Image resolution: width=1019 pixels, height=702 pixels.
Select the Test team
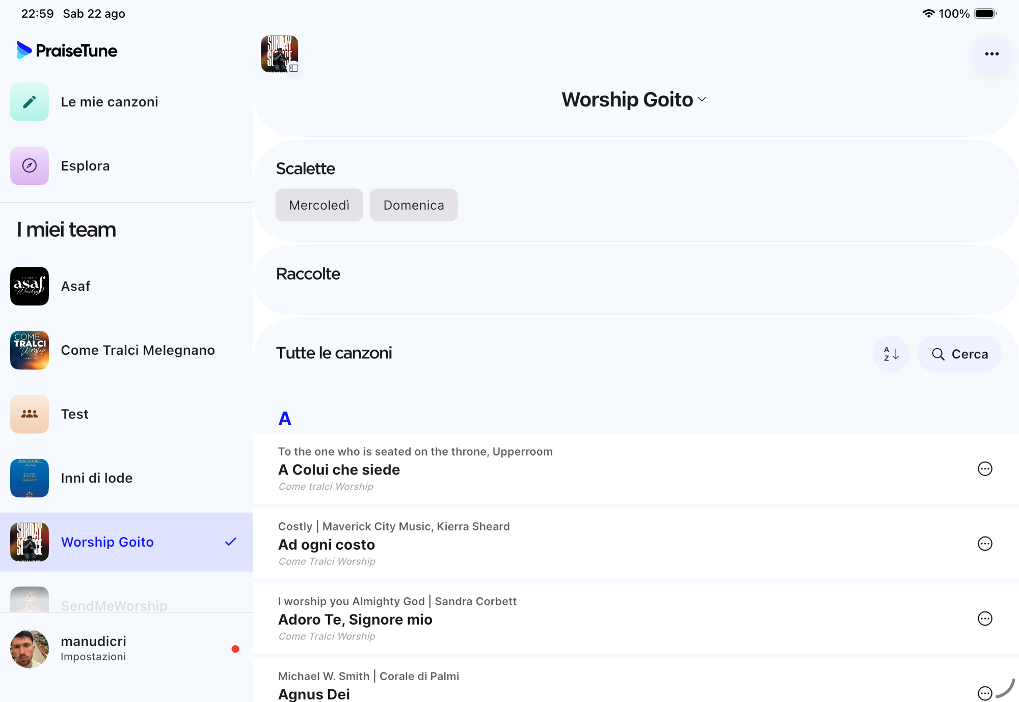tap(74, 414)
